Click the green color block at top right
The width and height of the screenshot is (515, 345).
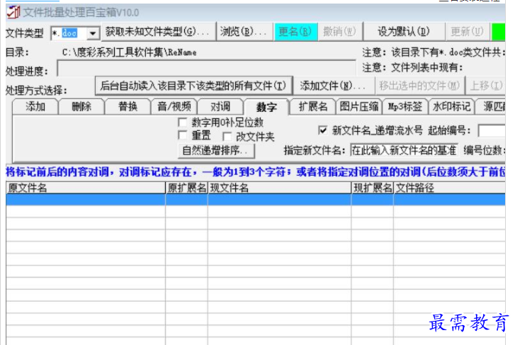click(x=498, y=32)
